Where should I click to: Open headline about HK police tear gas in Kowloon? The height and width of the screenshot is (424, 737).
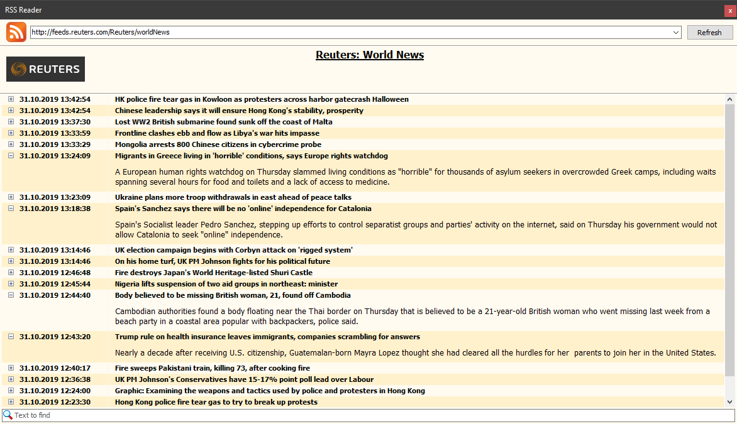pos(262,99)
